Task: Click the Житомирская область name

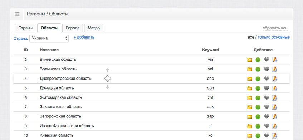Action: point(61,97)
